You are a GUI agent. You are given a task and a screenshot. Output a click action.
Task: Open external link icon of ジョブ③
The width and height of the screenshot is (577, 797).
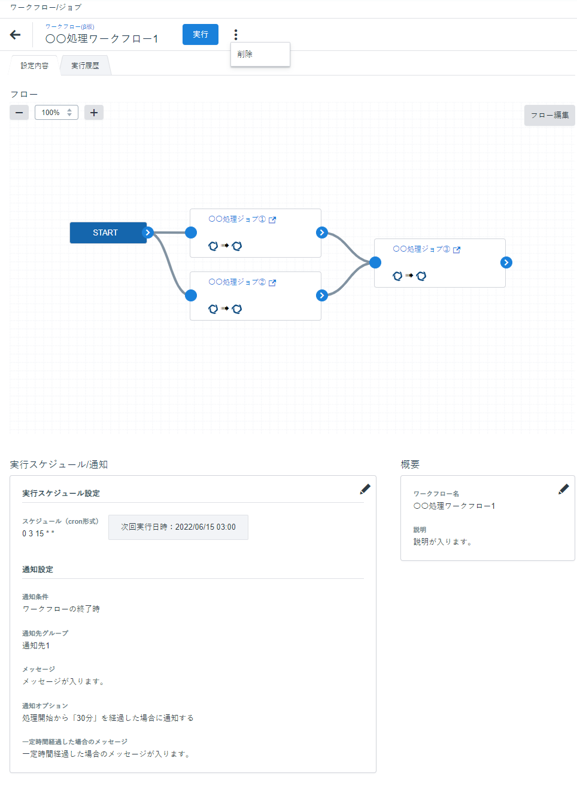click(457, 250)
